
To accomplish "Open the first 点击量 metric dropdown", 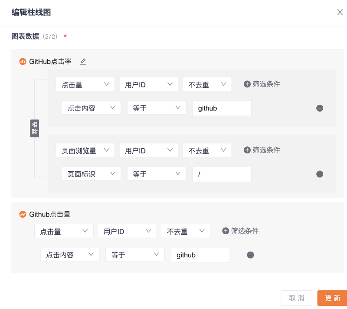I will 85,84.
